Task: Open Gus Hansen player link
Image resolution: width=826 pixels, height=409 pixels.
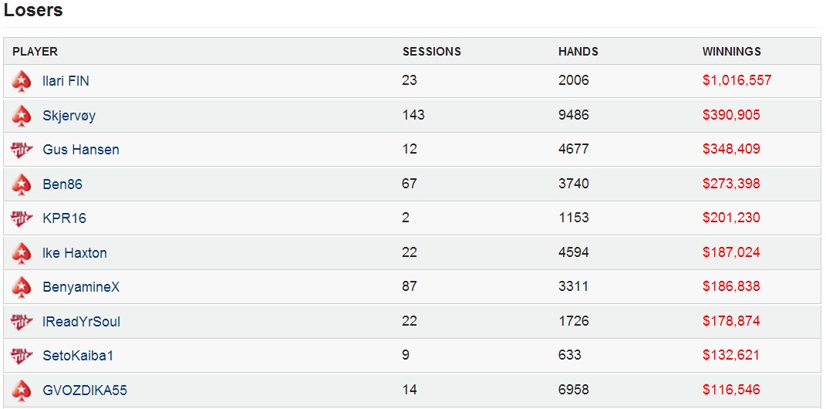Action: coord(81,150)
